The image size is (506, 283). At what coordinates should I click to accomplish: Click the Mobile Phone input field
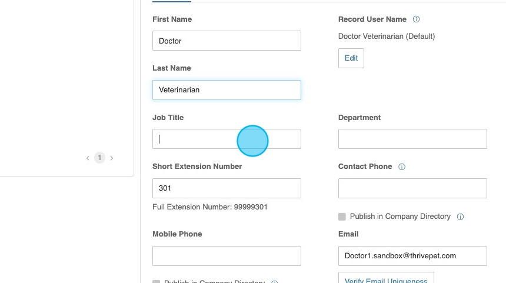point(227,256)
